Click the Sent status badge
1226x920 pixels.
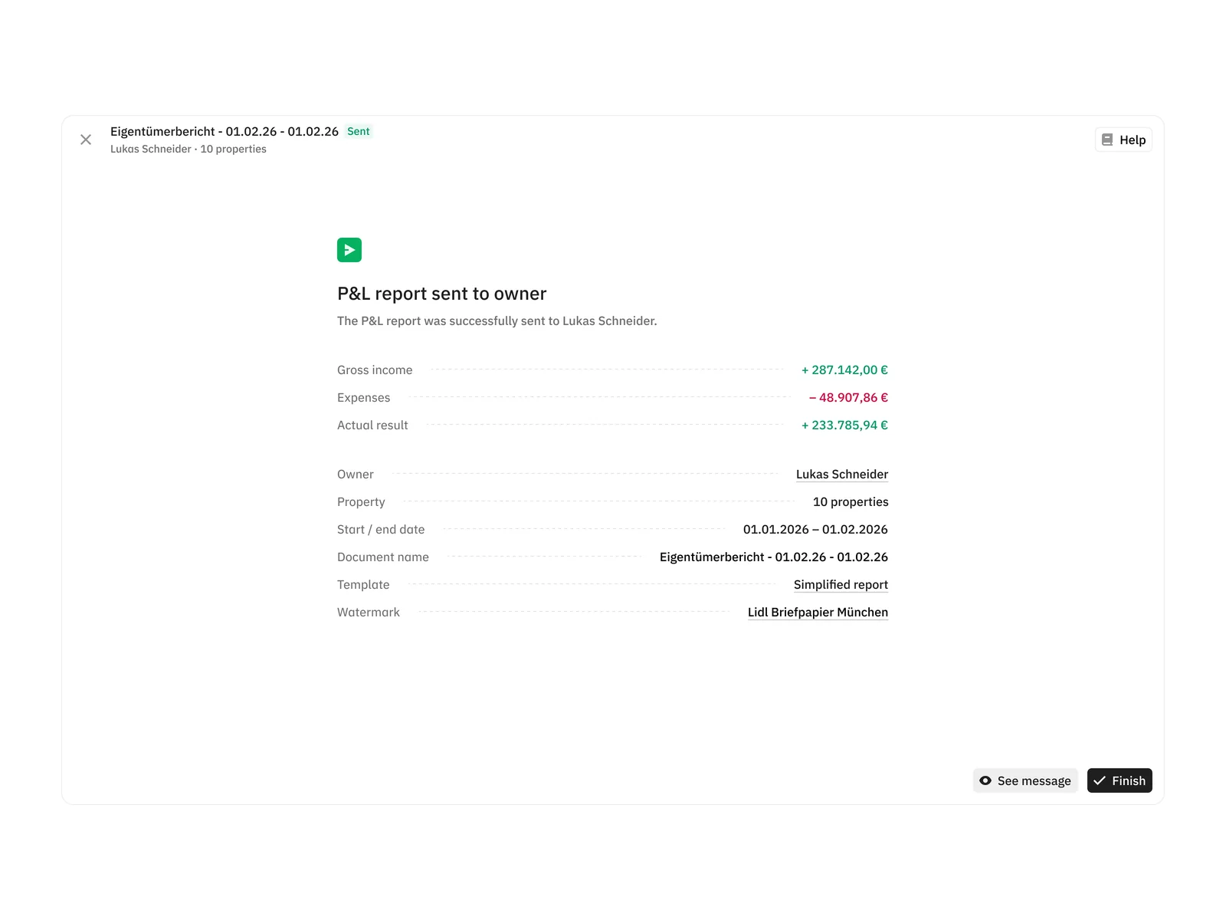358,131
